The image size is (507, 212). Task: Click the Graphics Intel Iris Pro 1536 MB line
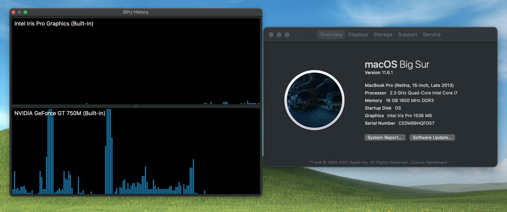click(398, 116)
